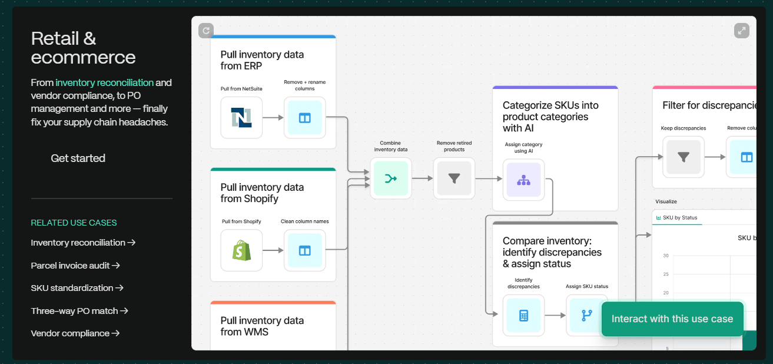This screenshot has width=773, height=364.
Task: Select the Remove retired products filter icon
Action: (x=454, y=178)
